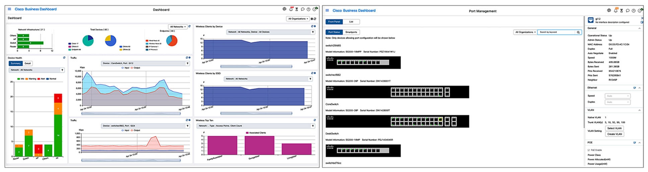The image size is (648, 172).
Task: Toggle Input series in CoreSwitch Traffic legend
Action: click(125, 68)
